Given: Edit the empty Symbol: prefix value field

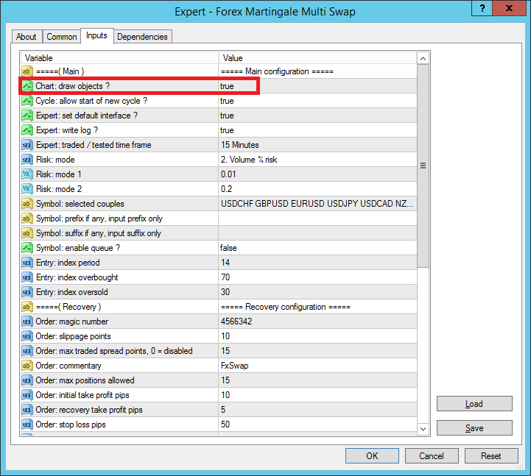Looking at the screenshot, I should 317,219.
